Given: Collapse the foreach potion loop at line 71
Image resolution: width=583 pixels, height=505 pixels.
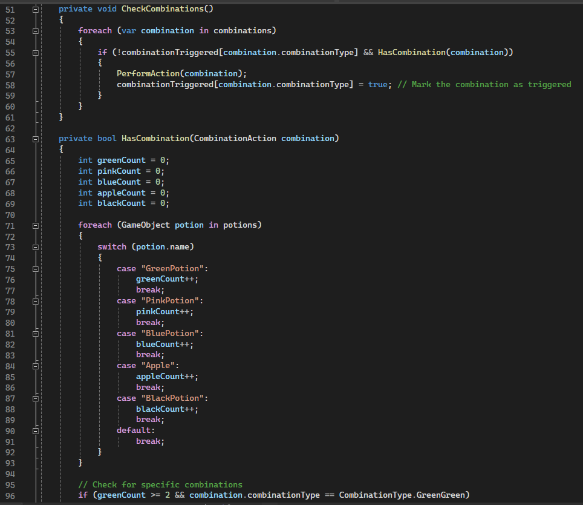Looking at the screenshot, I should pyautogui.click(x=36, y=226).
